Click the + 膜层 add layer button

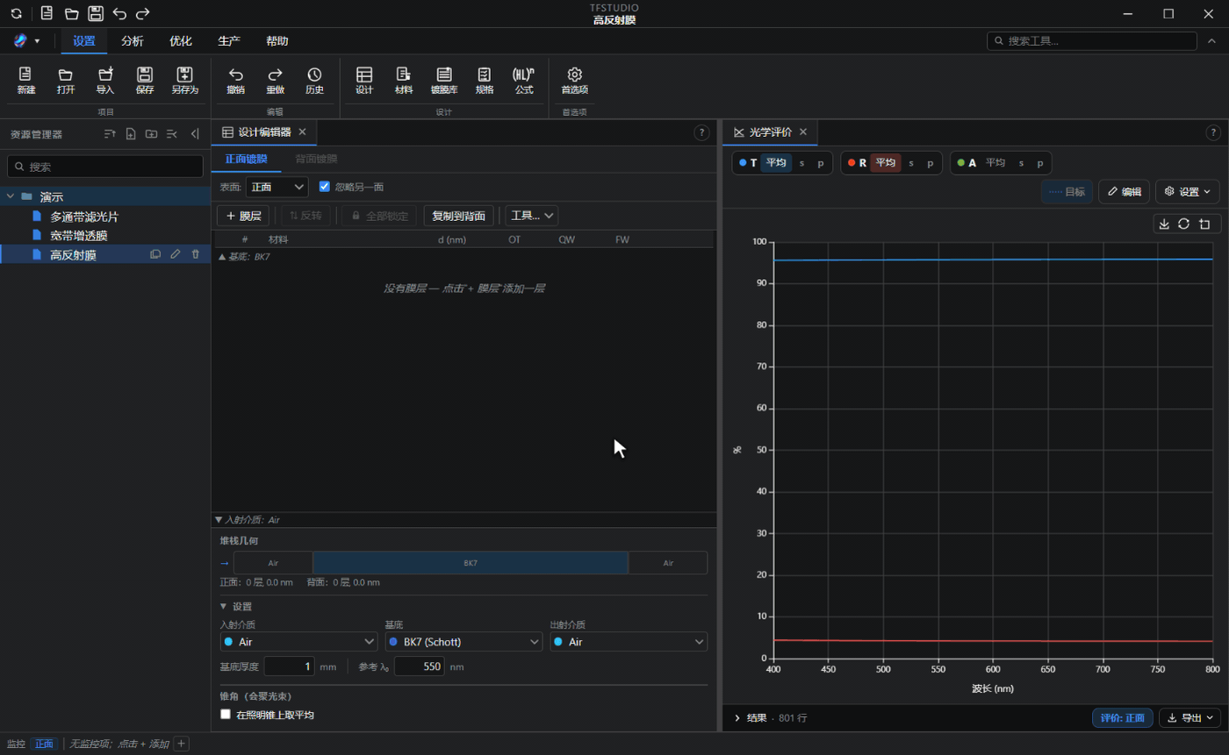point(243,216)
